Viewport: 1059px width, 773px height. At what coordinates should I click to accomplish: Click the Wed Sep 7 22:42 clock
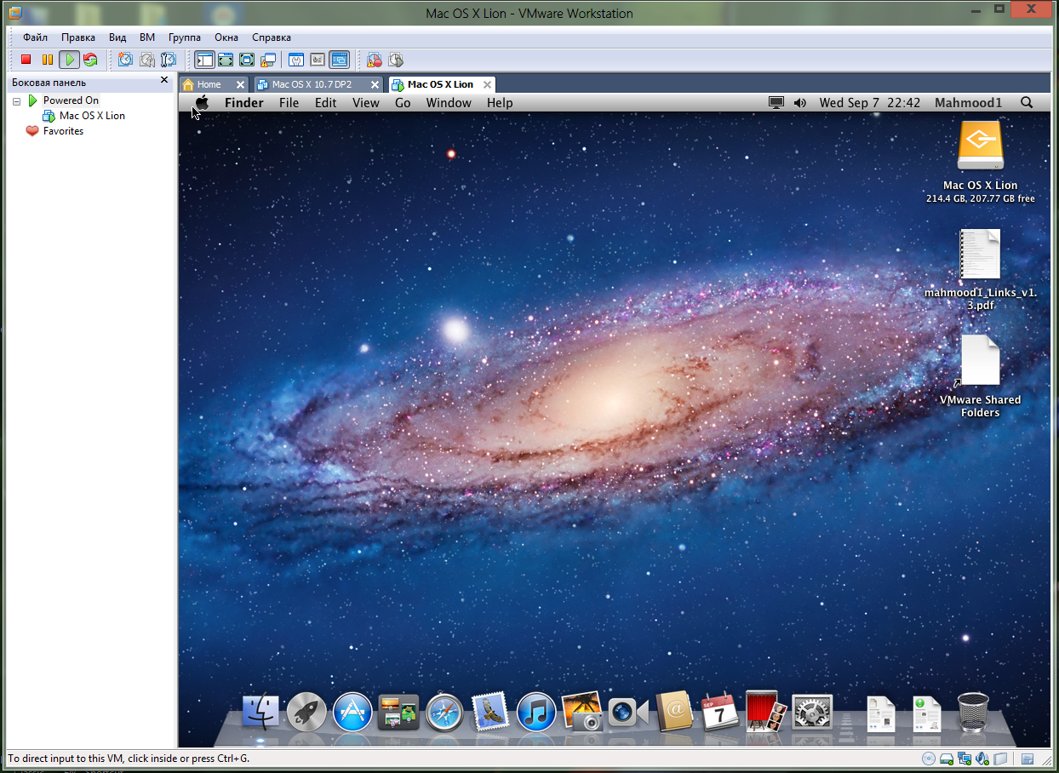click(x=870, y=103)
